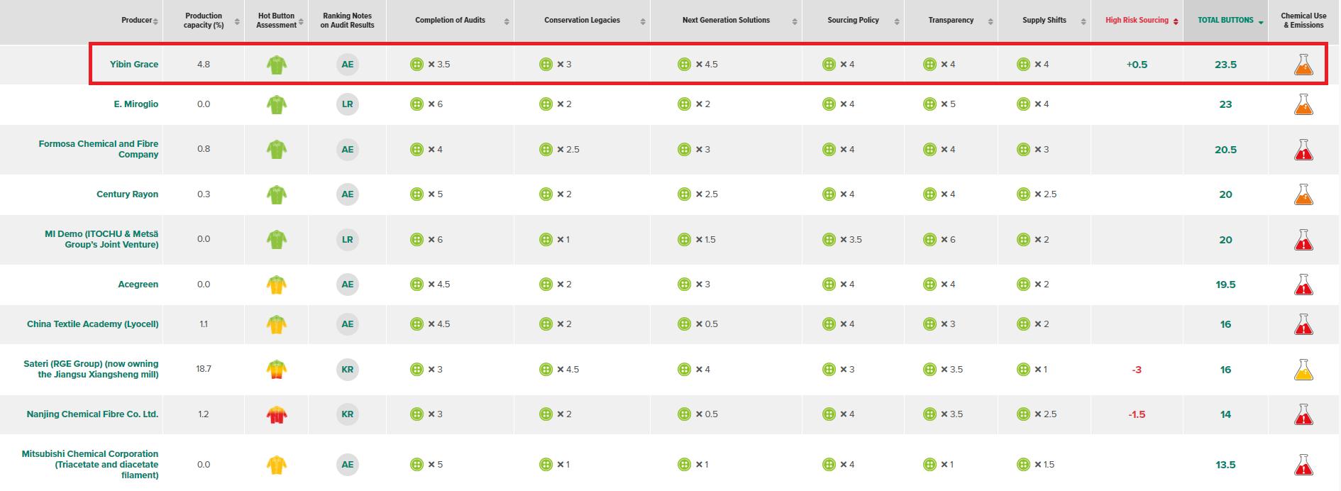Image resolution: width=1341 pixels, height=491 pixels.
Task: Click Sateri yellow flask icon
Action: coord(1303,370)
